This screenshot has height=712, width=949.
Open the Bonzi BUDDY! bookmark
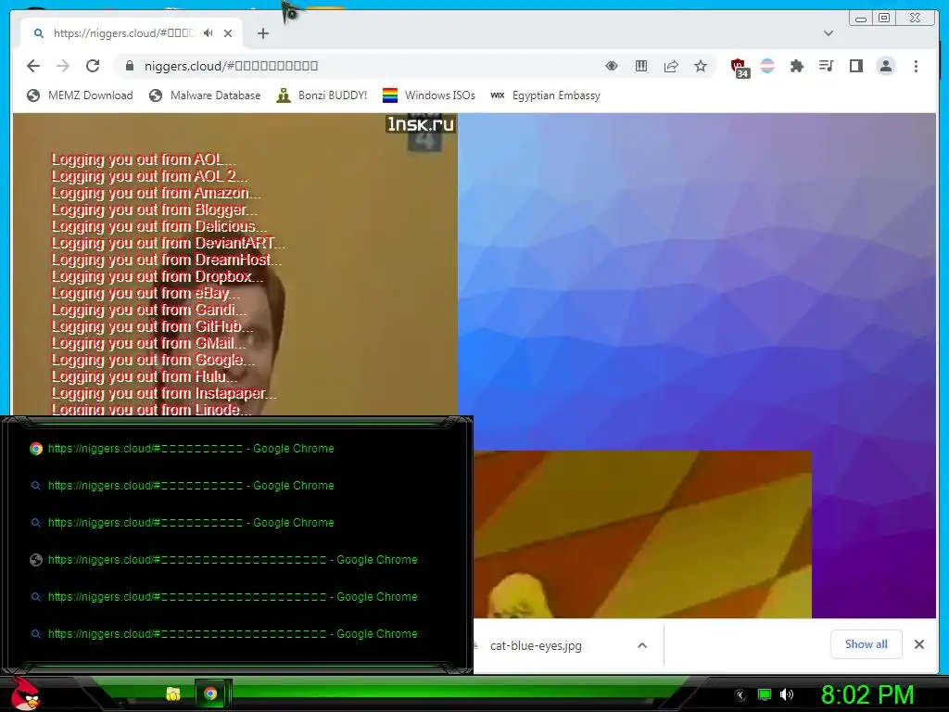[322, 95]
